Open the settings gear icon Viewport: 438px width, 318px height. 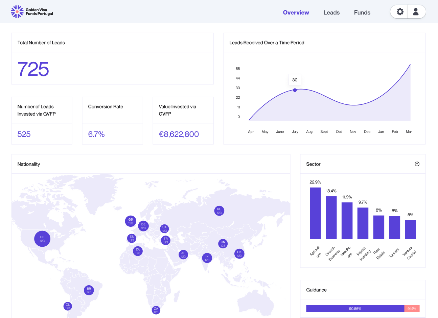pyautogui.click(x=400, y=12)
